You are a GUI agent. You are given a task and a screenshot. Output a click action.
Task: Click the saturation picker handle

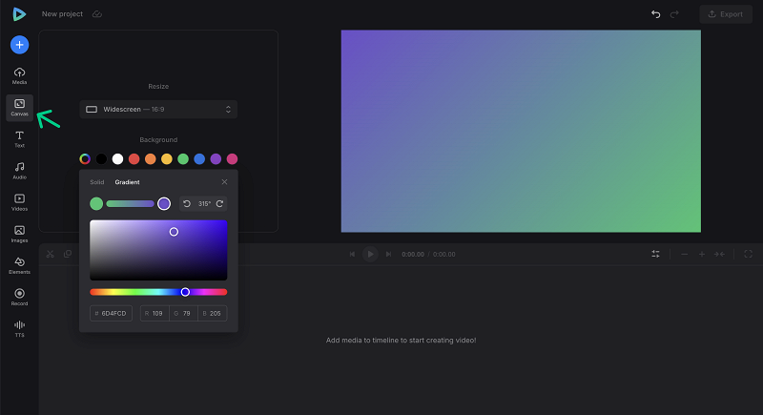174,232
